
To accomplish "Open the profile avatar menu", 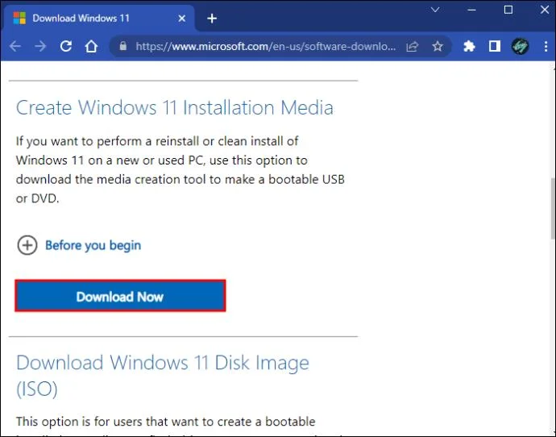I will tap(520, 46).
